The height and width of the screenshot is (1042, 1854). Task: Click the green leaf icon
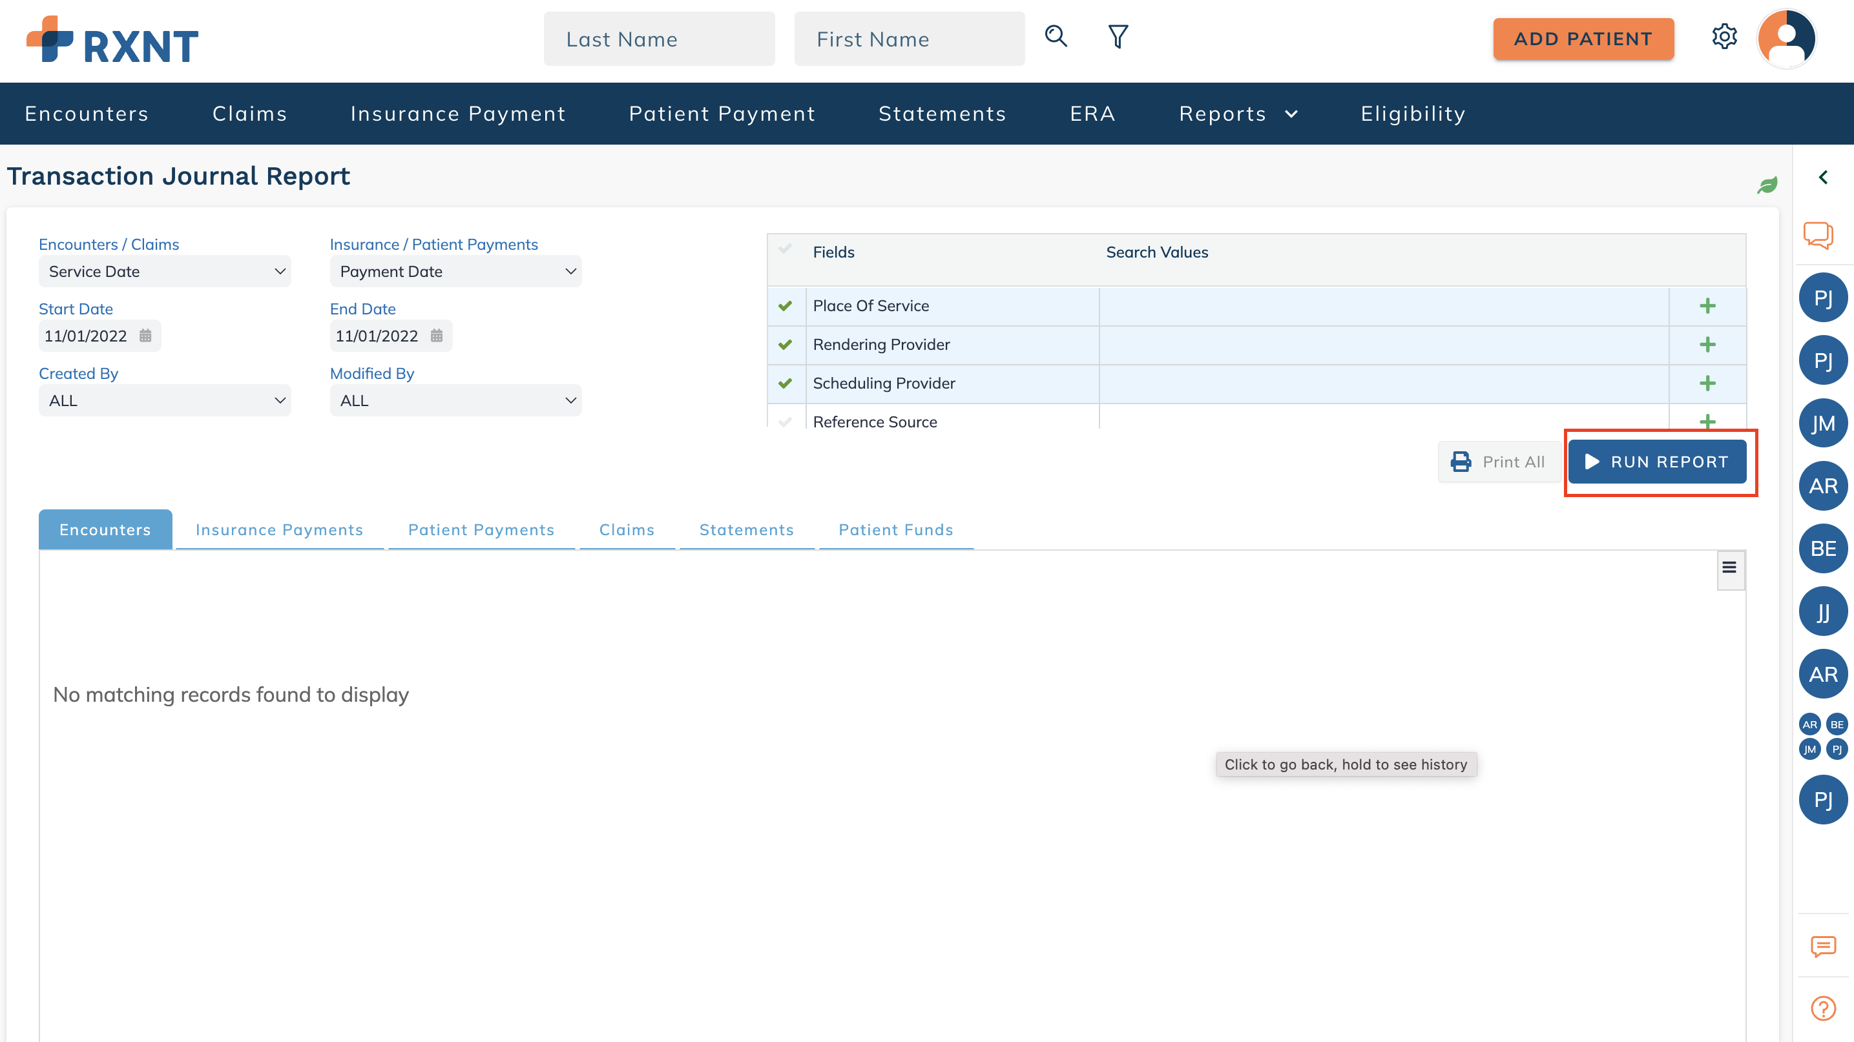[1767, 185]
